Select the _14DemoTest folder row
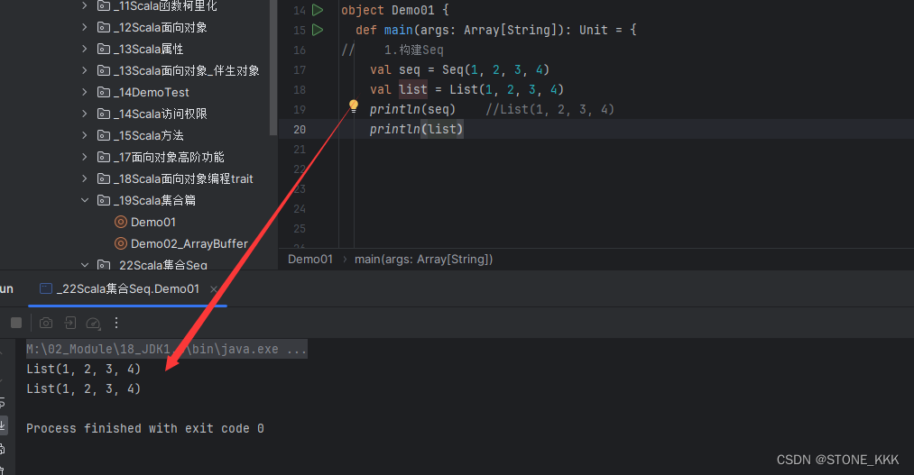Image resolution: width=914 pixels, height=475 pixels. tap(134, 92)
